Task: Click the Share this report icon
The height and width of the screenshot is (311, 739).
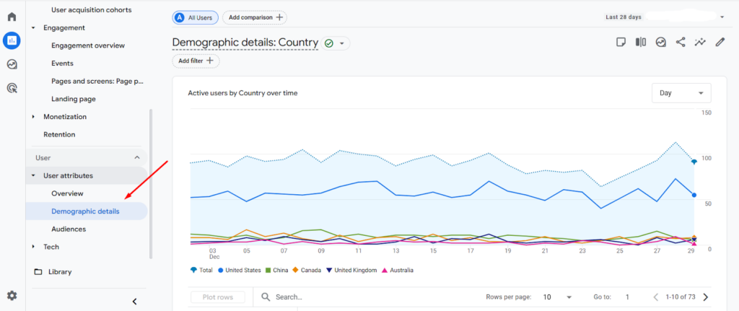Action: [x=680, y=43]
